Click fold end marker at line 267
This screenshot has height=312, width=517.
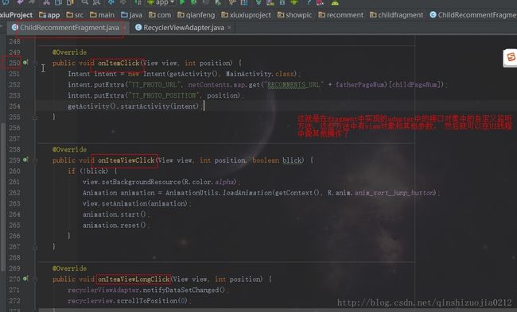(x=35, y=247)
